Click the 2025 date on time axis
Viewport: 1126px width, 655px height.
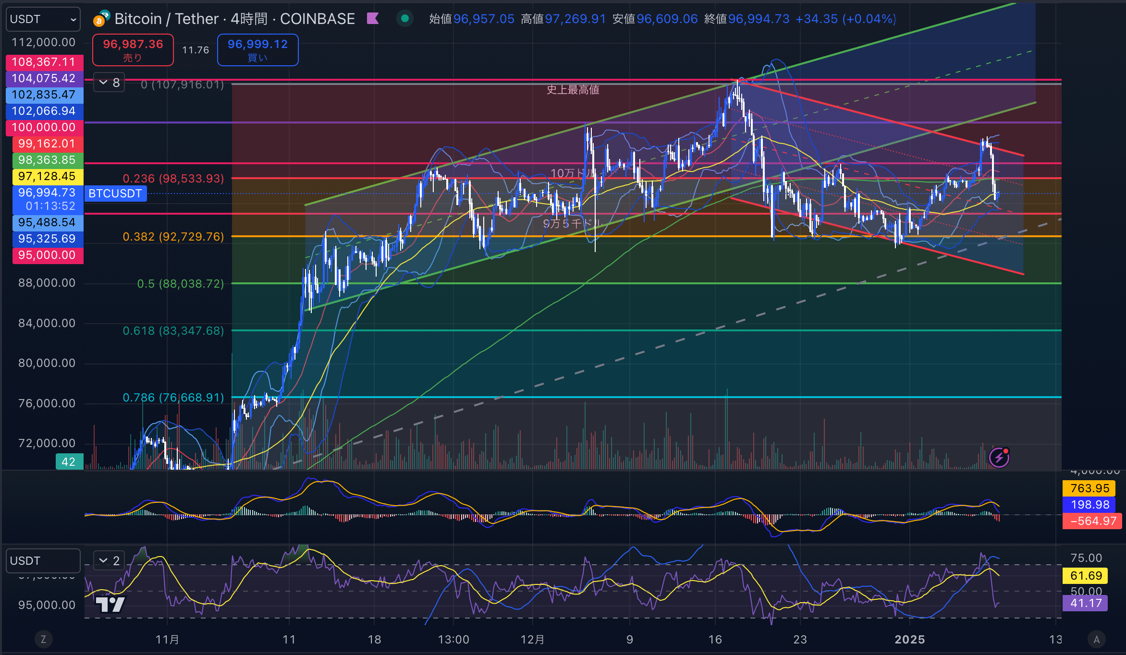pyautogui.click(x=910, y=640)
